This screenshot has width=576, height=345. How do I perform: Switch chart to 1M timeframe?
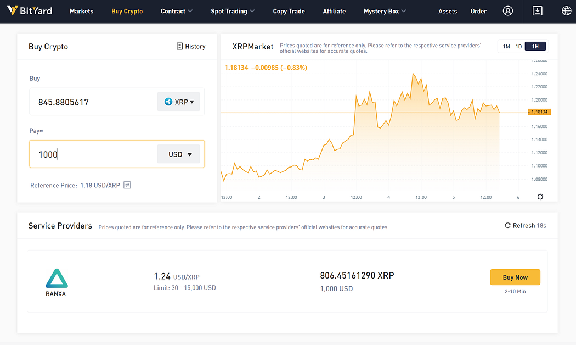506,47
